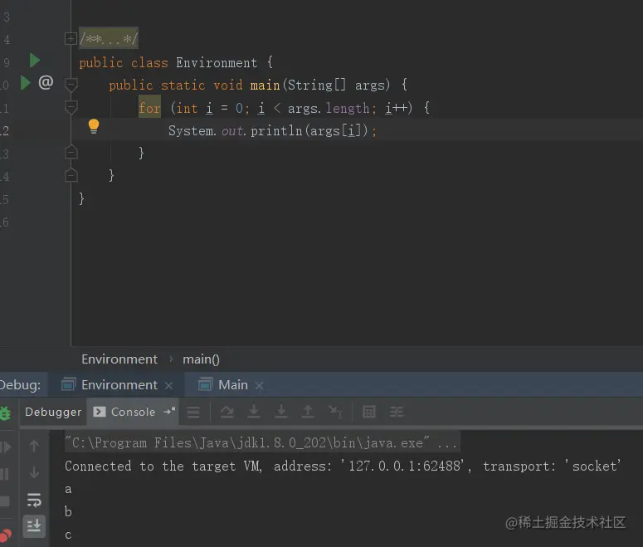Image resolution: width=643 pixels, height=547 pixels.
Task: Open the Console tab
Action: coord(124,412)
